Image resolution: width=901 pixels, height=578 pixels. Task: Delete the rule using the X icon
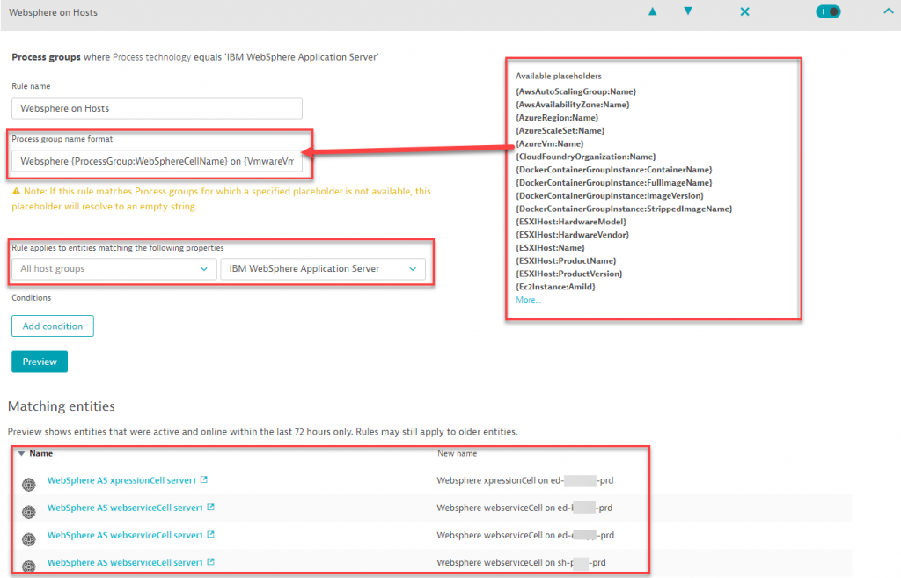744,12
